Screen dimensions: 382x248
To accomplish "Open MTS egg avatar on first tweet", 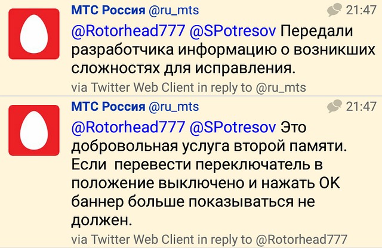I will click(34, 34).
